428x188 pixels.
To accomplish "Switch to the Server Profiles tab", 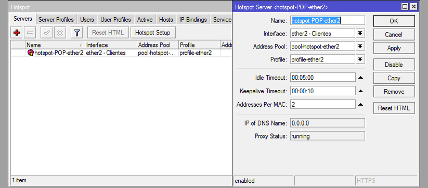I will pyautogui.click(x=56, y=20).
